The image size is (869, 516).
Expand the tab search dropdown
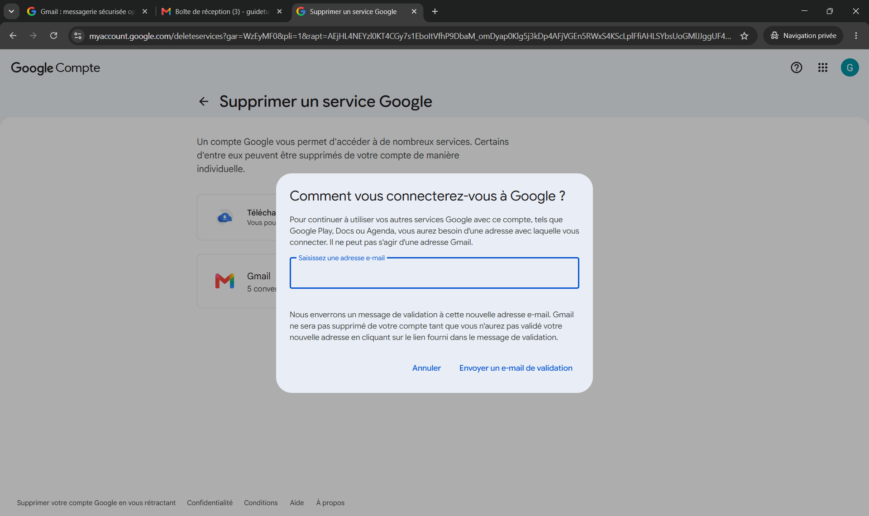(x=11, y=11)
